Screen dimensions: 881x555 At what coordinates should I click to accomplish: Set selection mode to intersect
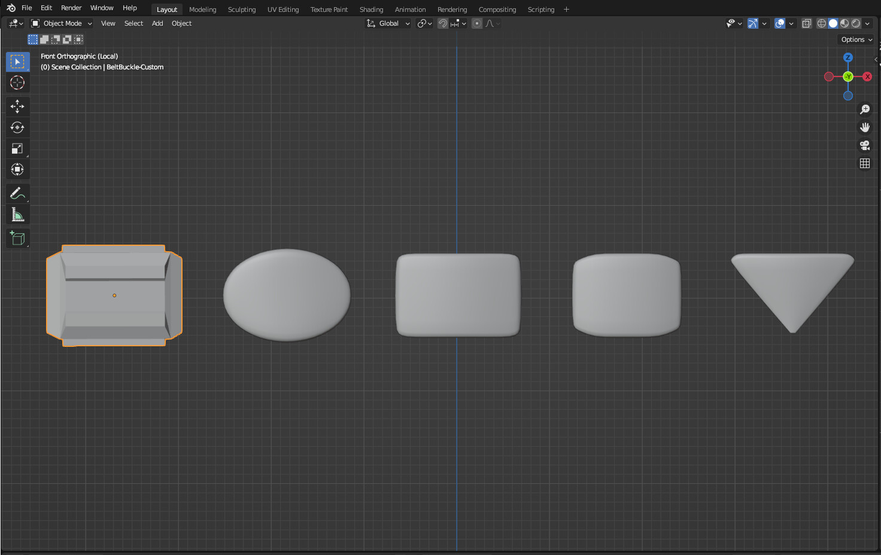point(78,39)
